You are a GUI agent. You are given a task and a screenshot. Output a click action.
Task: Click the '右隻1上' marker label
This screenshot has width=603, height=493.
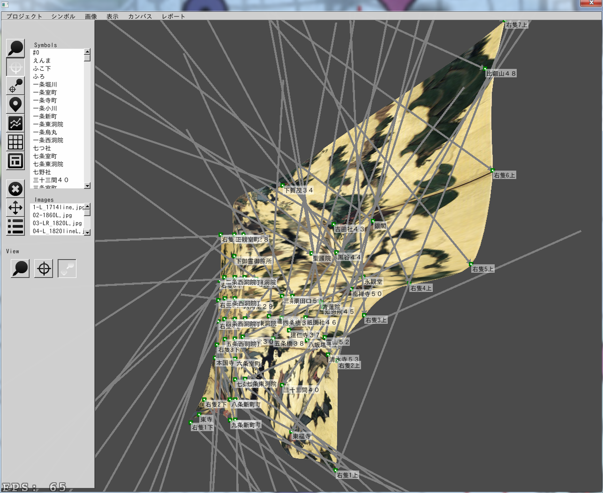coord(347,475)
